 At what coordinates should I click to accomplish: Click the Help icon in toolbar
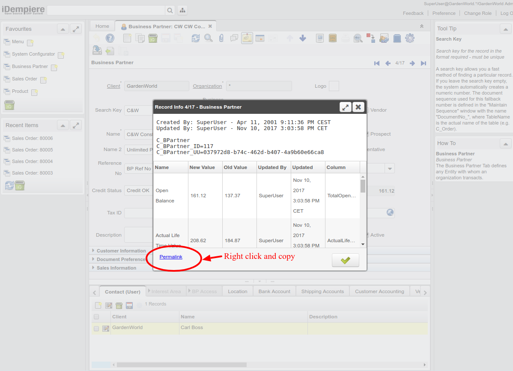tap(110, 38)
